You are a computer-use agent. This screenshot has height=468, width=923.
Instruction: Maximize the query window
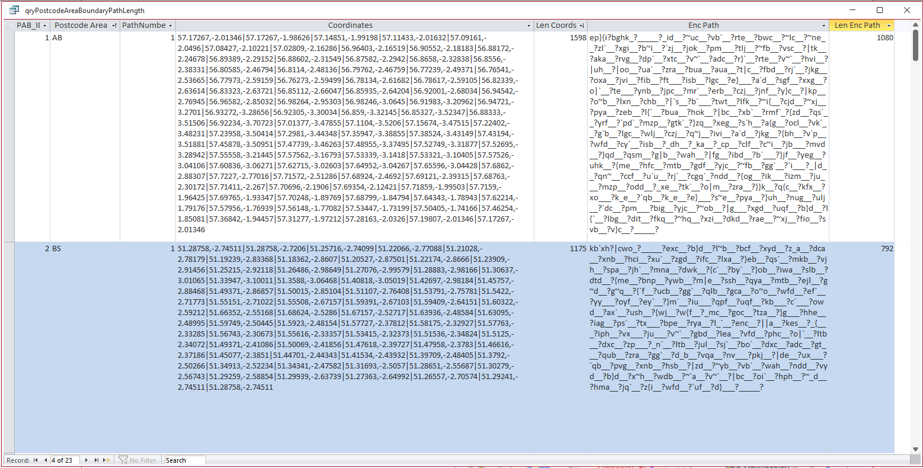880,10
